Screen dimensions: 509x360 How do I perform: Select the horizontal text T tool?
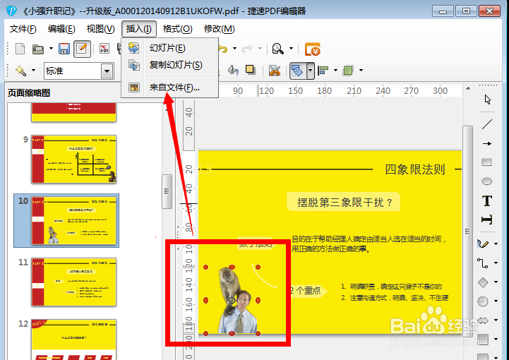[487, 201]
